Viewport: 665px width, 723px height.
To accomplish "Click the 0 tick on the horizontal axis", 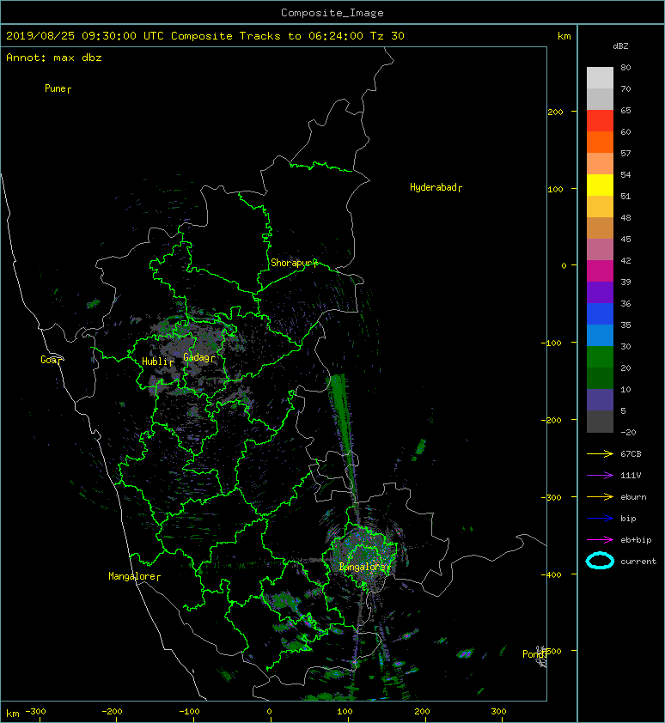I will 270,712.
